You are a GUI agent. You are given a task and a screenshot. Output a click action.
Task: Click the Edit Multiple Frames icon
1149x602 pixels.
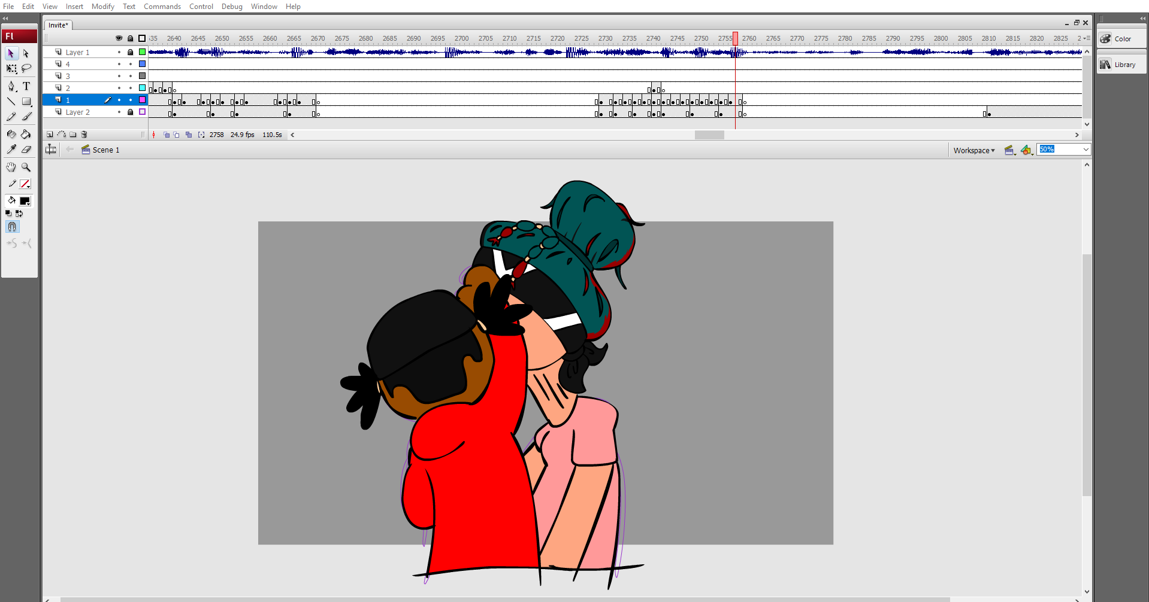click(x=189, y=135)
